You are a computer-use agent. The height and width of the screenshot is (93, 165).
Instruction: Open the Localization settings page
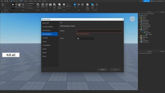tap(49, 45)
